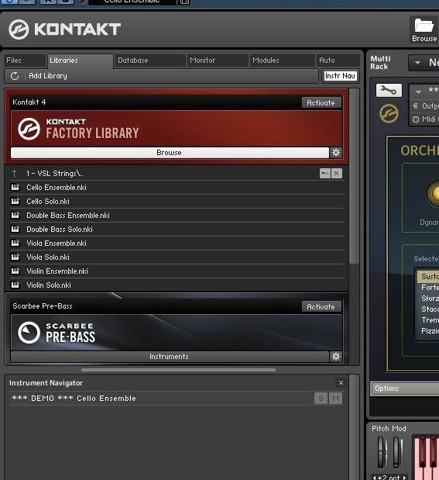Select Double Bass Solo.nki file
439x480 pixels.
click(x=177, y=229)
